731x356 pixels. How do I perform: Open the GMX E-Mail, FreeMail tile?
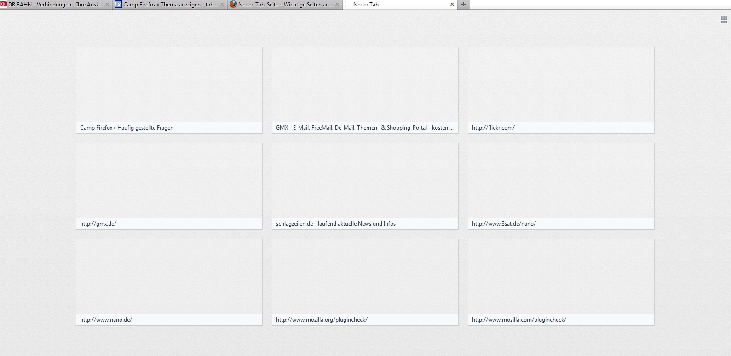[365, 90]
